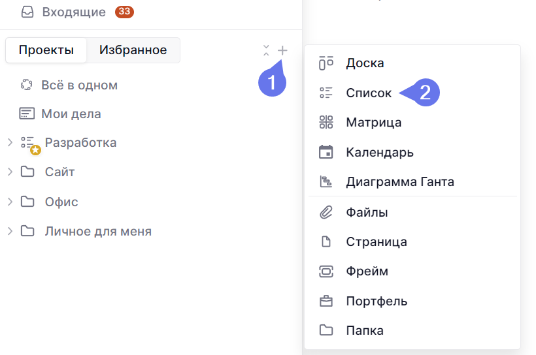Open the Inbox tray icon
This screenshot has height=355, width=536.
pos(27,12)
